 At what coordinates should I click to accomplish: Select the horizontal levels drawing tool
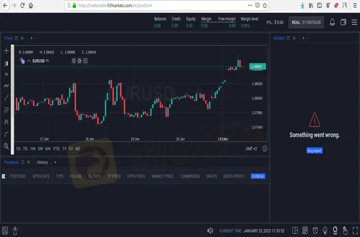(x=6, y=110)
